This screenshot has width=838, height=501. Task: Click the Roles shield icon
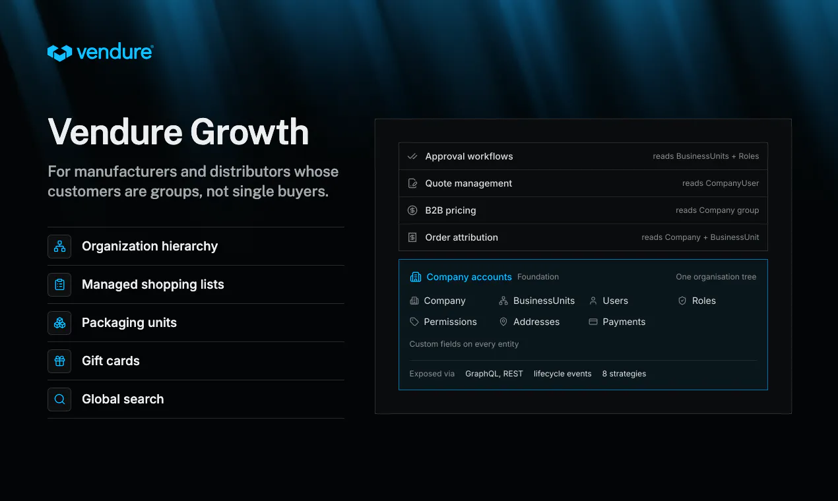[682, 301]
